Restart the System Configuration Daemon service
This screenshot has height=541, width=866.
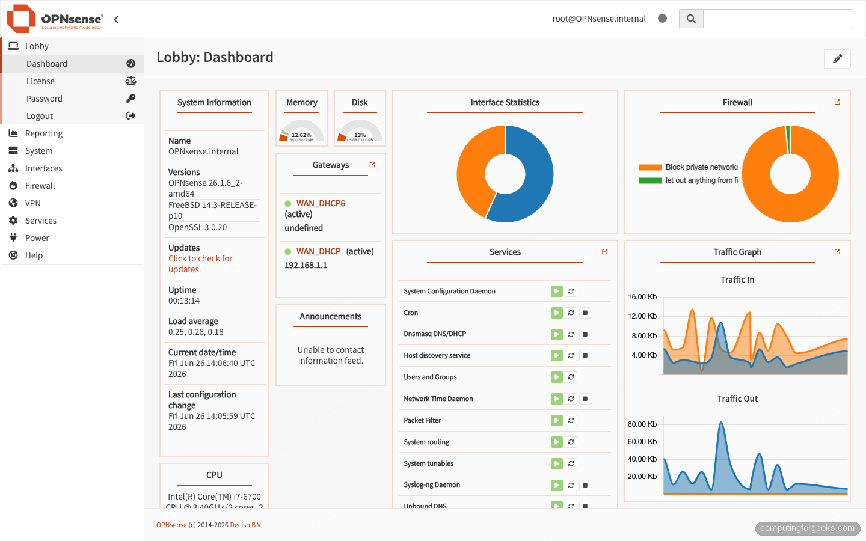571,291
